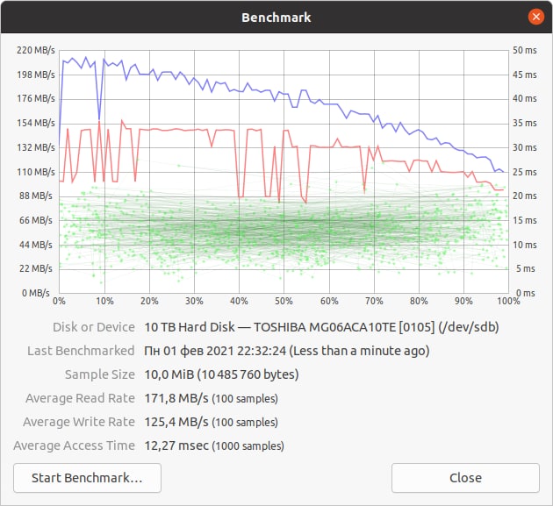Viewport: 553px width, 506px height.
Task: Click the '110 MB/s' axis label
Action: (36, 172)
